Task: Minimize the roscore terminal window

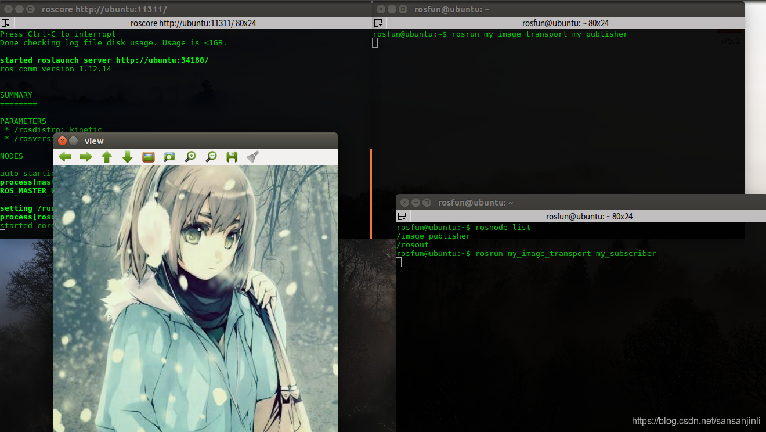Action: point(19,9)
